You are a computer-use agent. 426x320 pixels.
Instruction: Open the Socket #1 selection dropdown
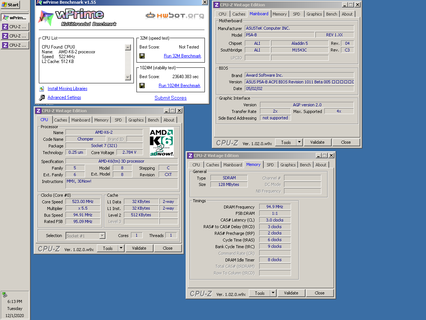pos(102,236)
